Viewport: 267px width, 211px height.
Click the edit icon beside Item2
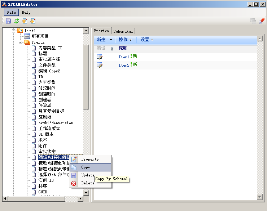click(100, 65)
